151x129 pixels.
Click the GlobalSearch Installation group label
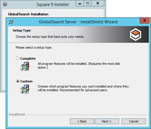[28, 14]
